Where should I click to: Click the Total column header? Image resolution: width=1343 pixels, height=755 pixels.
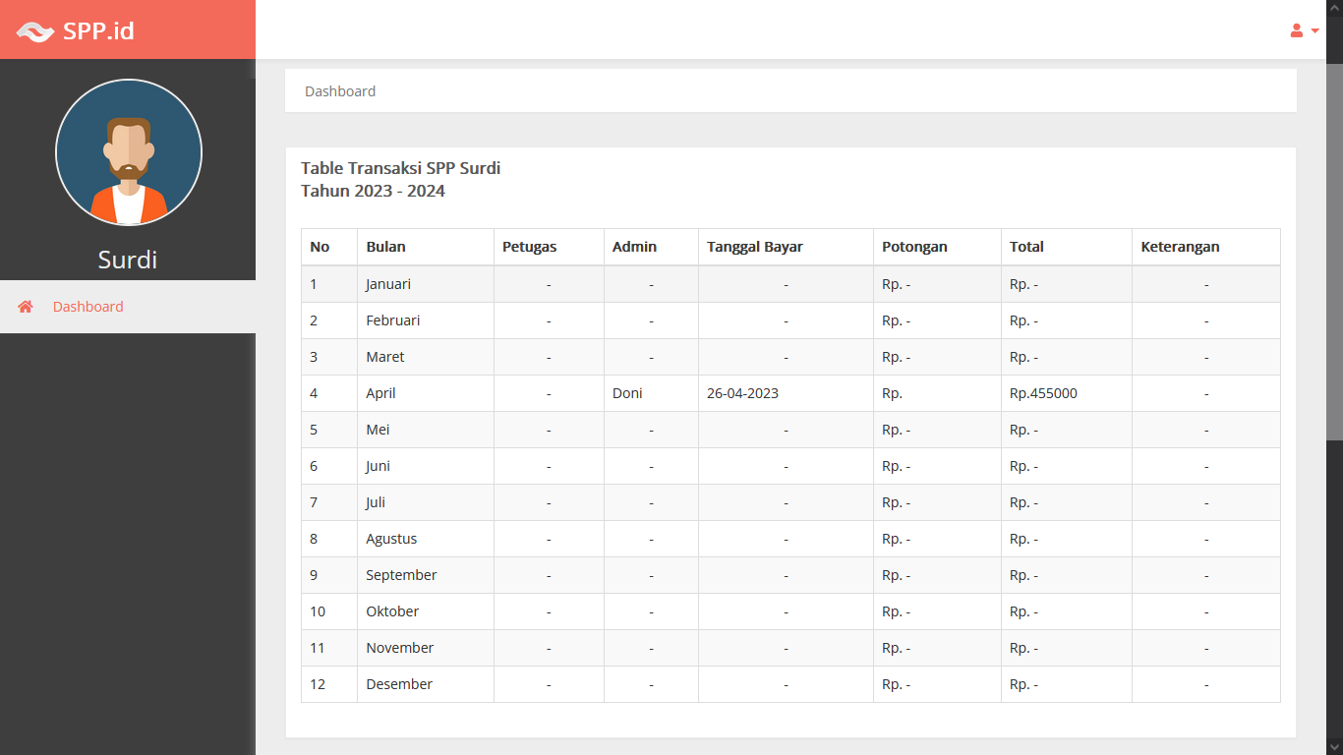1026,247
